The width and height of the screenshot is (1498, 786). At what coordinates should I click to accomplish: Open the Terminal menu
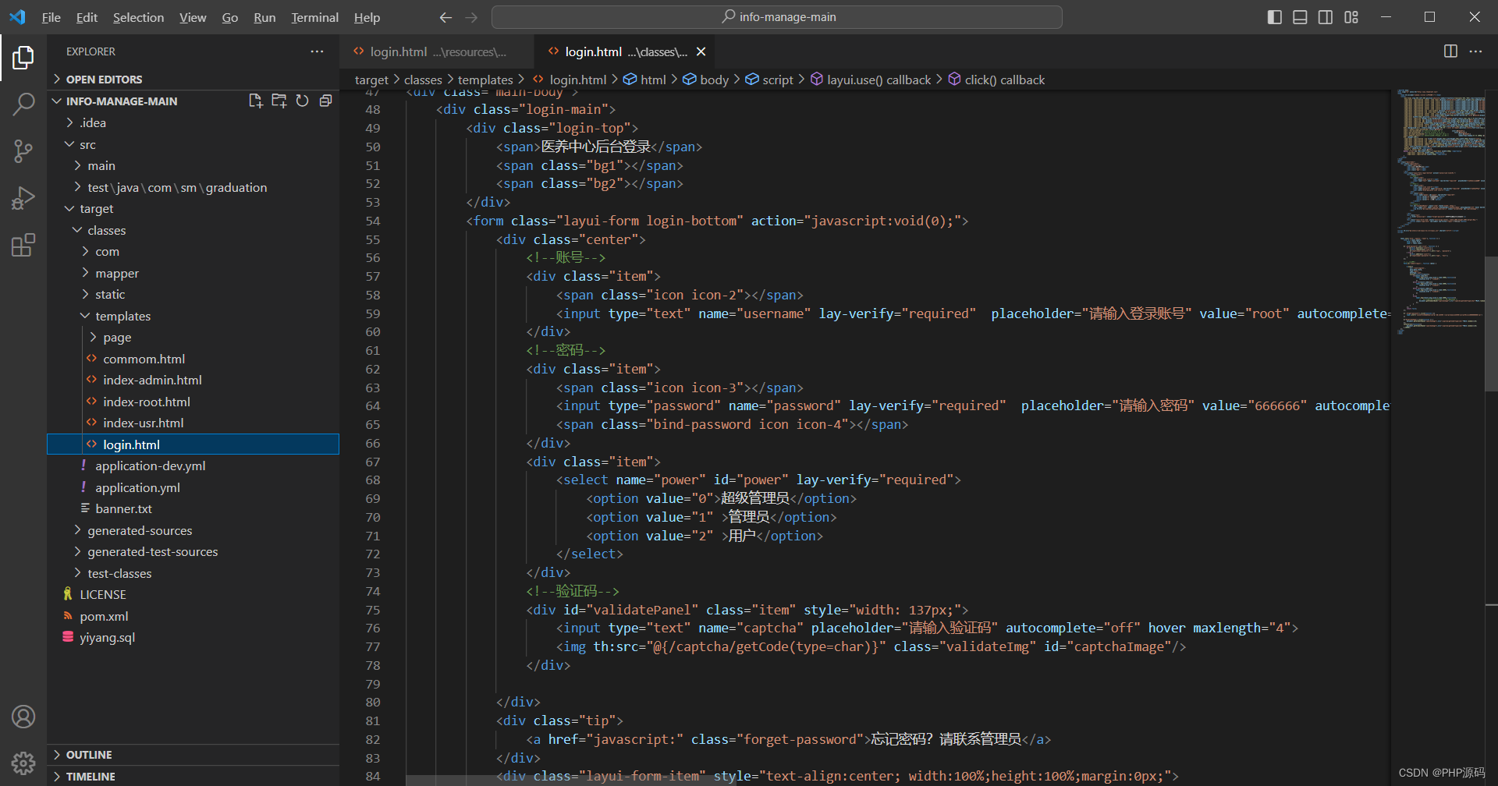click(x=314, y=17)
